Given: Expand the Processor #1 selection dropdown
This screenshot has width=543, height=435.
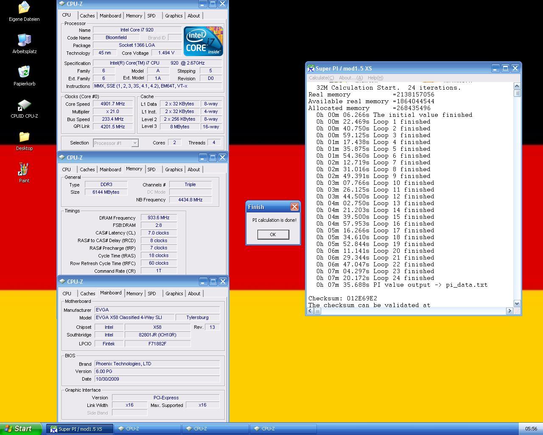Looking at the screenshot, I should (135, 143).
